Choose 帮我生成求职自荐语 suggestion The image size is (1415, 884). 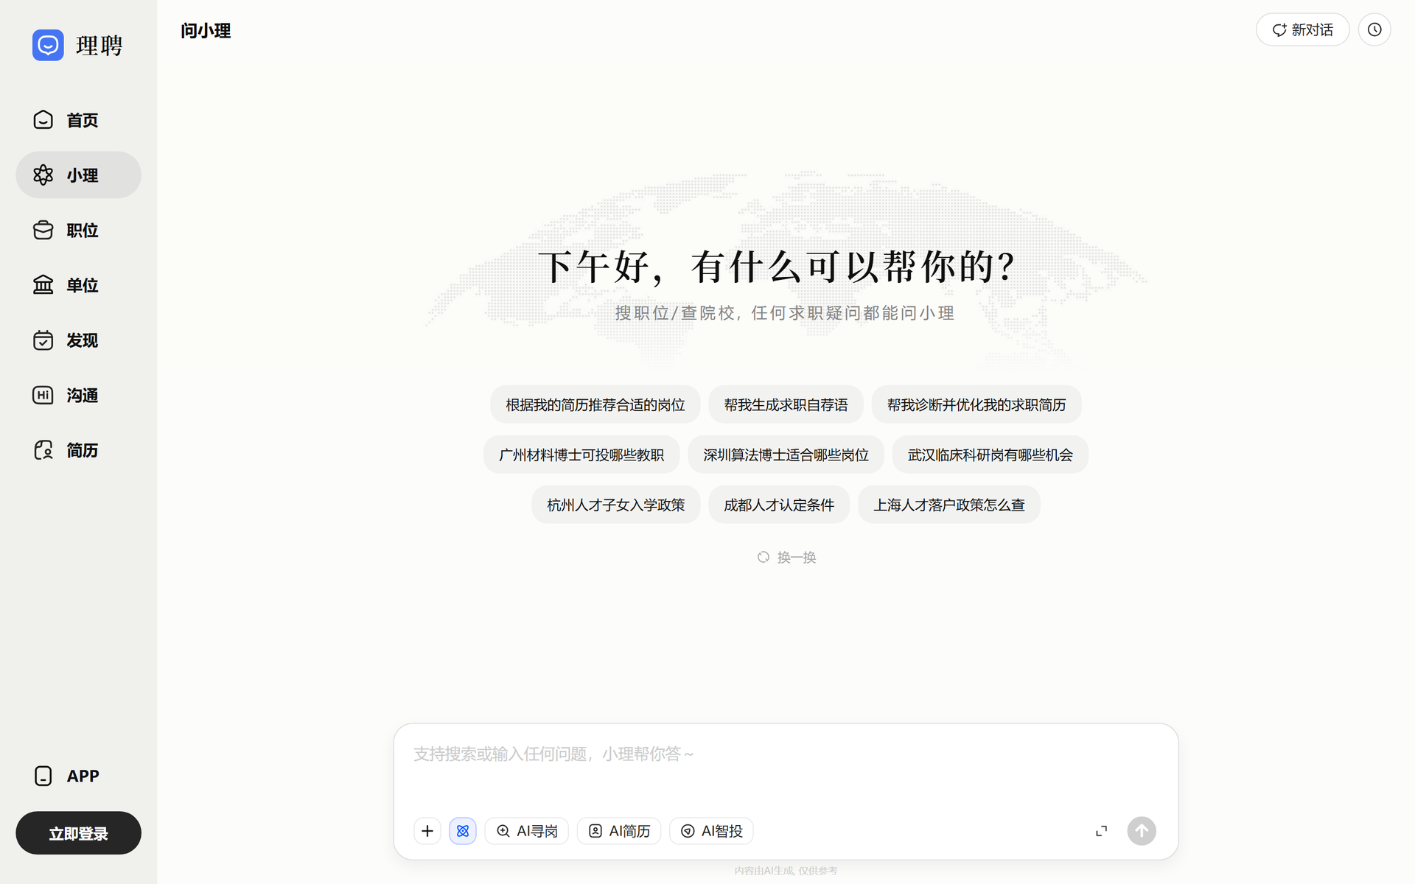786,404
